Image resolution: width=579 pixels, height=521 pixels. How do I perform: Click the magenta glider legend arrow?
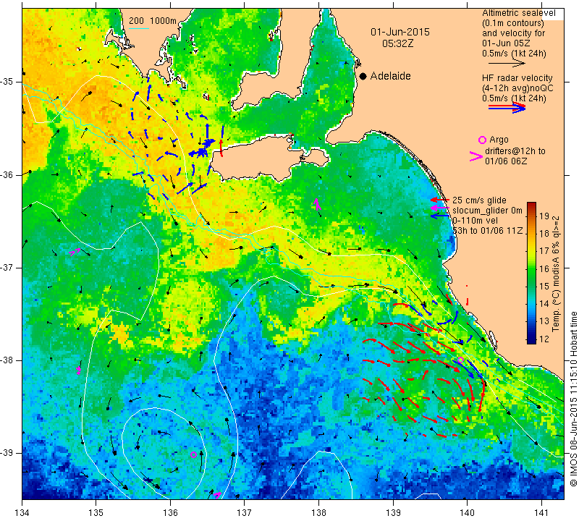[x=440, y=208]
